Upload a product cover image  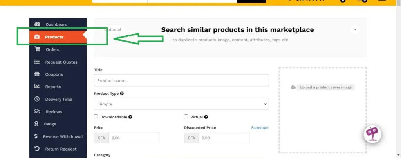click(323, 87)
